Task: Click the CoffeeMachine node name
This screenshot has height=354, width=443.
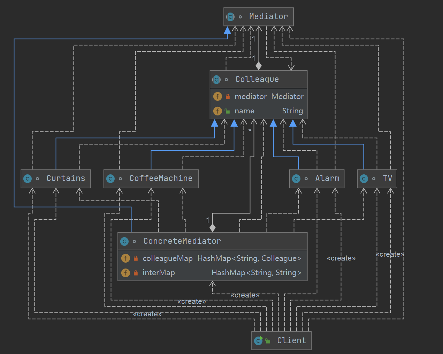Action: tap(161, 179)
